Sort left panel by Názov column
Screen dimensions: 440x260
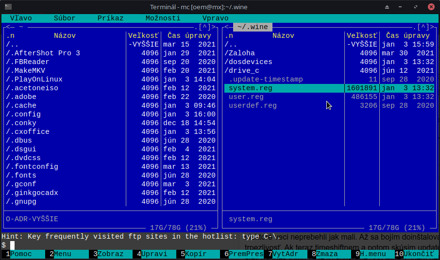(x=65, y=35)
